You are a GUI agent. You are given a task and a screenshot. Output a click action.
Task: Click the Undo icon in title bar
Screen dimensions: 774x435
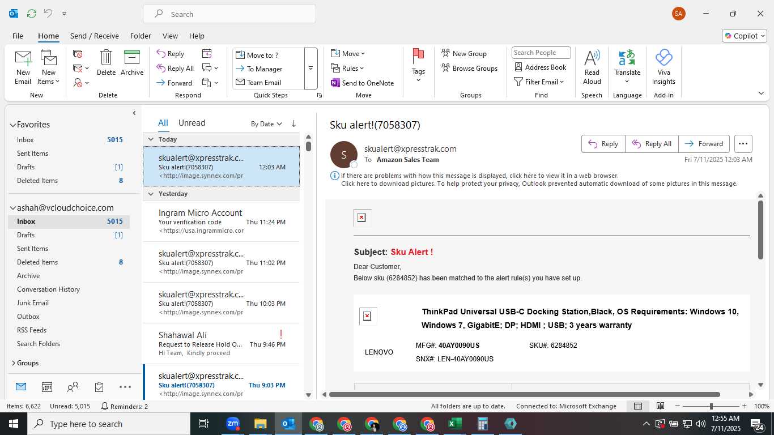[x=48, y=13]
